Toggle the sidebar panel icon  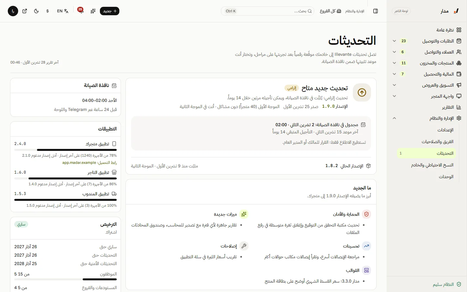click(x=376, y=11)
